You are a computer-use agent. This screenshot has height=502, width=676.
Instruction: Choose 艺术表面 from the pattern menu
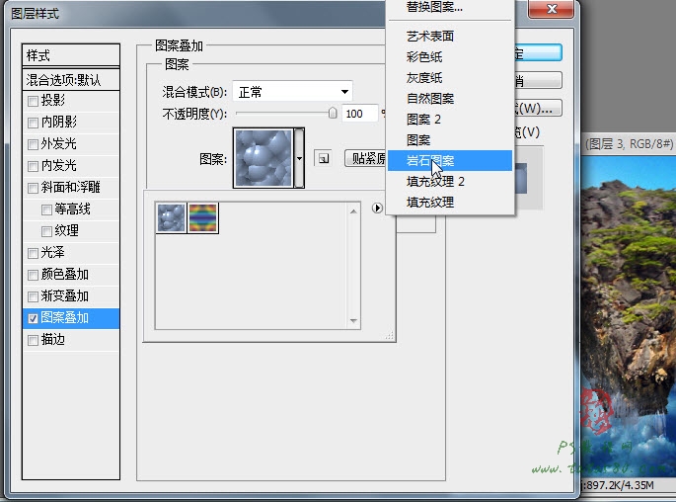click(x=450, y=37)
